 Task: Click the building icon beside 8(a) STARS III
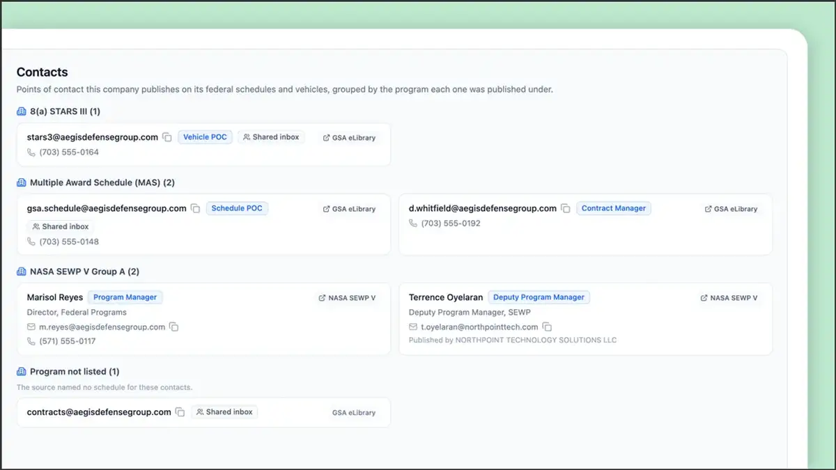21,111
